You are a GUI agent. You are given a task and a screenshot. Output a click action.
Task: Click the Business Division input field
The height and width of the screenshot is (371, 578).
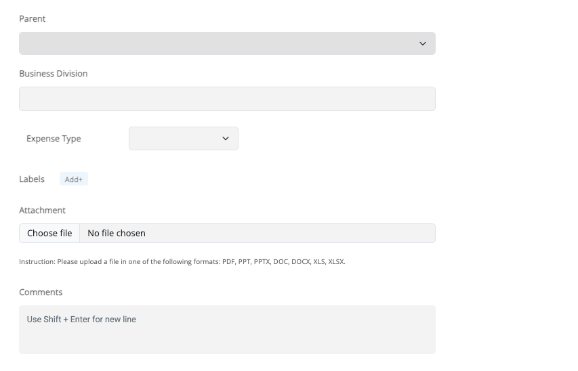coord(227,99)
